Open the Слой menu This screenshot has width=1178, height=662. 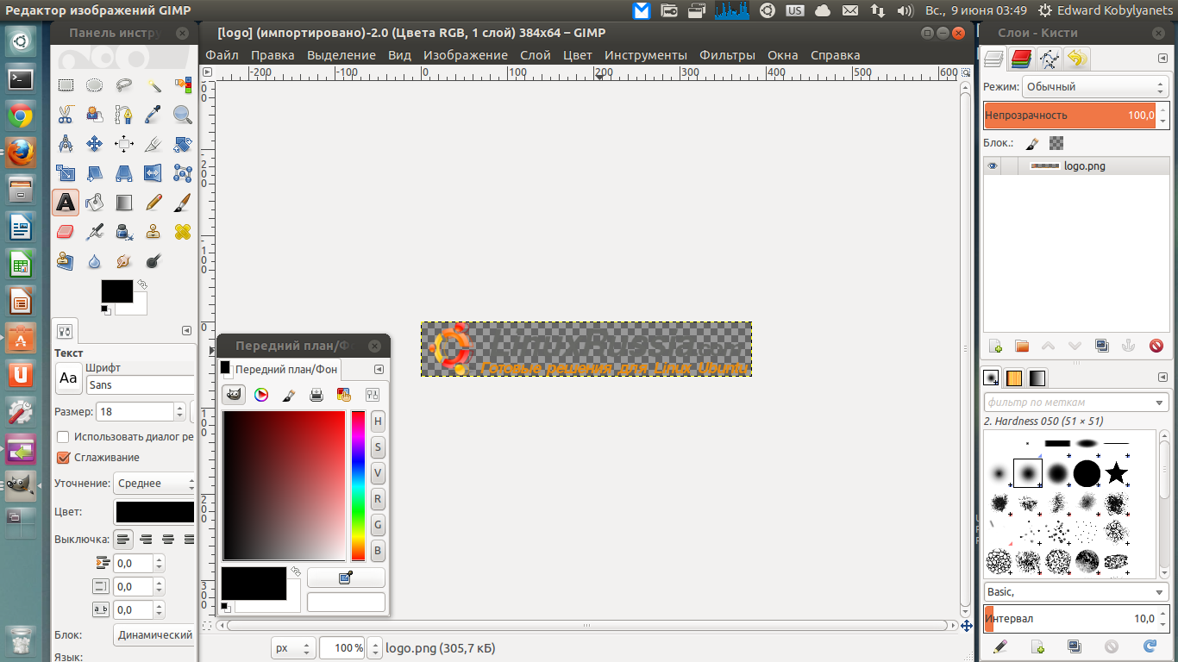(536, 55)
